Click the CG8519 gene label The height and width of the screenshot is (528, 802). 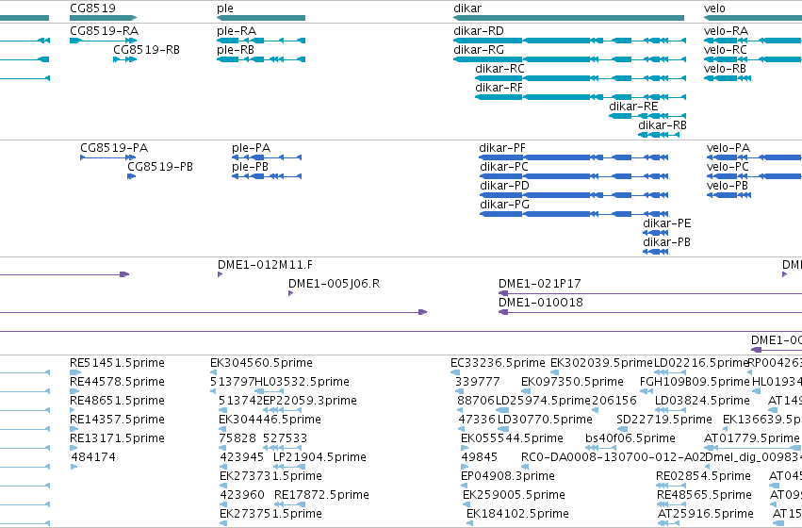(92, 8)
